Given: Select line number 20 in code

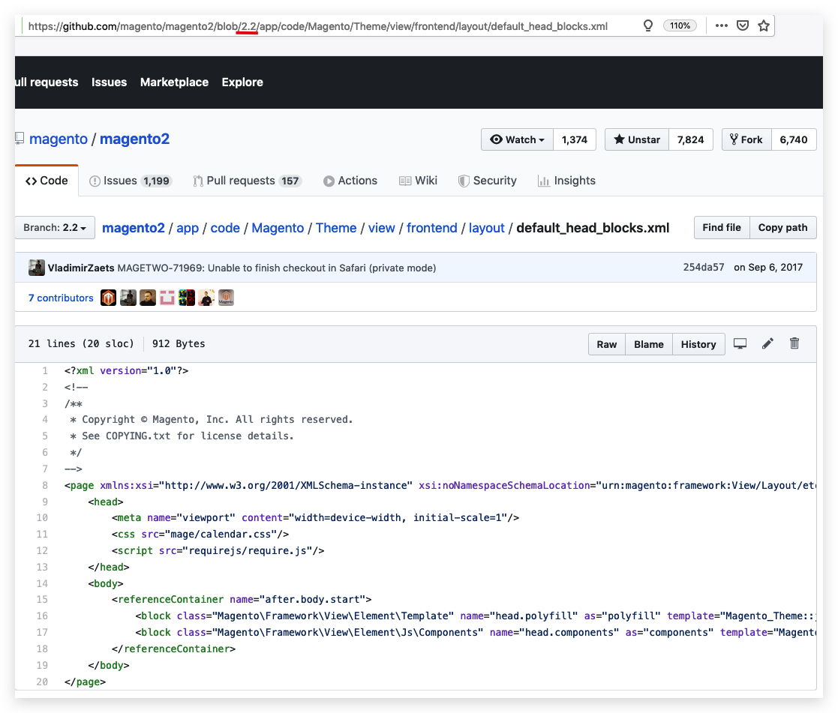Looking at the screenshot, I should point(42,682).
